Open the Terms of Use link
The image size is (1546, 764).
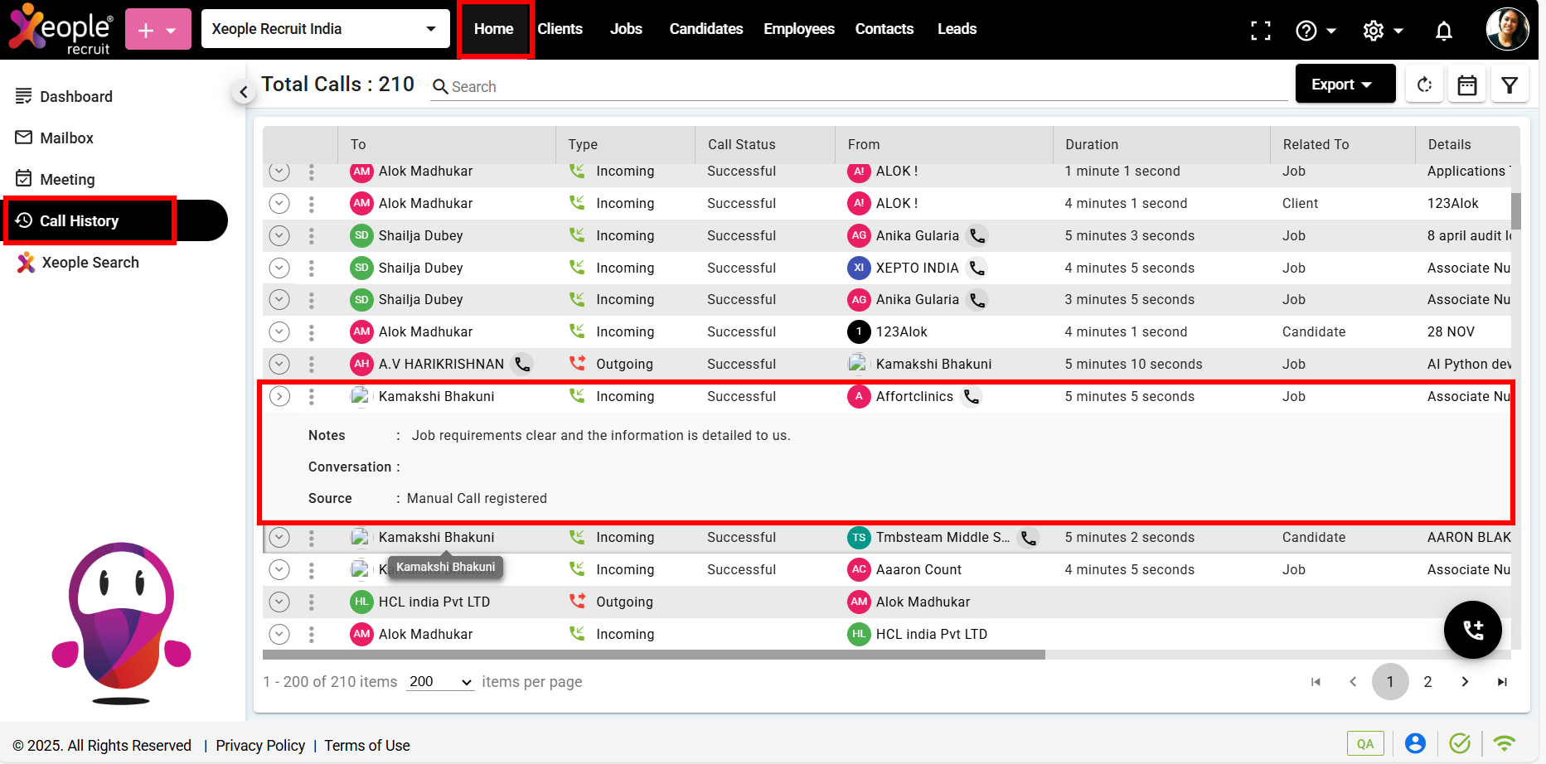(x=367, y=746)
